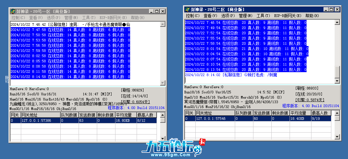This screenshot has width=348, height=159.
Task: Minimize the 20号一区 window
Action: pos(151,11)
